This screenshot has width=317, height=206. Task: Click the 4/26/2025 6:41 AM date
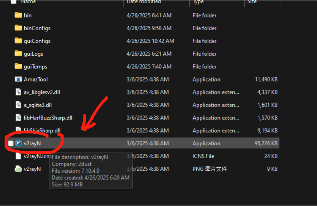click(149, 15)
